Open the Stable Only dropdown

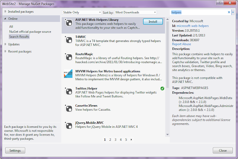82,12
